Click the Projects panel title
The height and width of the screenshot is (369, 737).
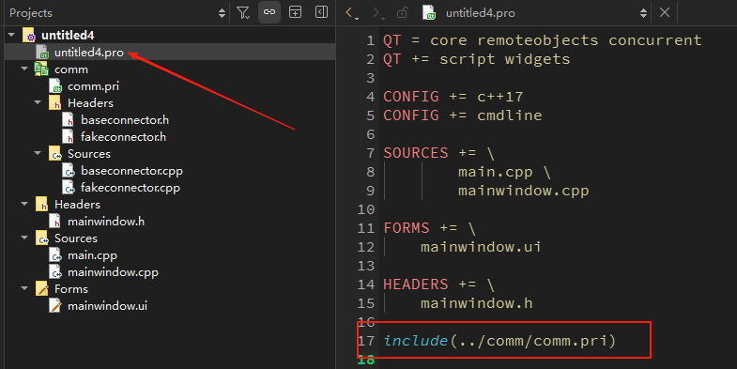(x=31, y=13)
